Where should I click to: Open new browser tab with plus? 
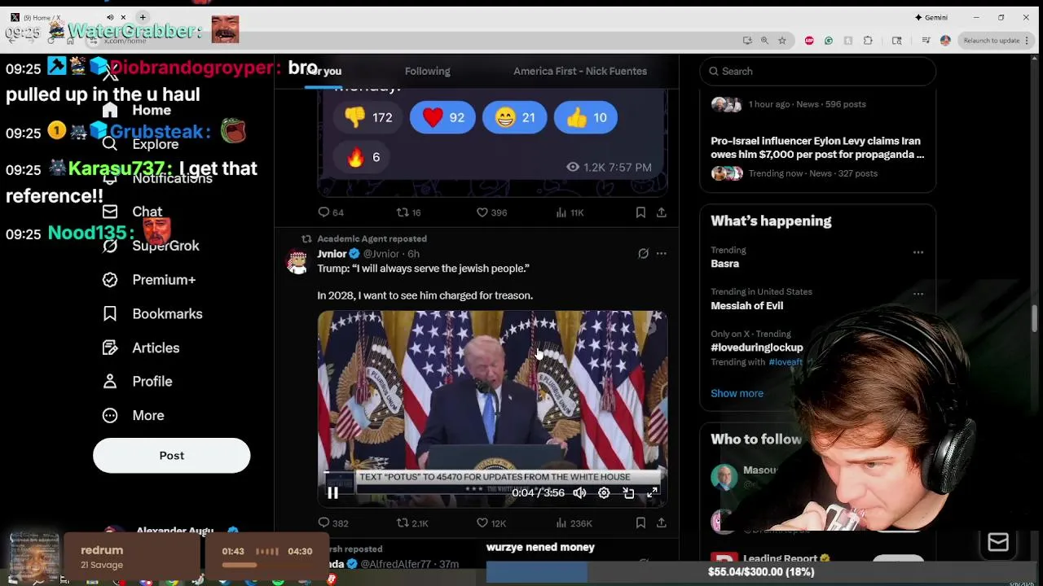click(x=143, y=17)
